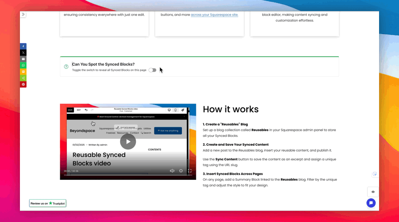399x222 pixels.
Task: Click the CONTENTS label in the video frame
Action: tap(154, 150)
